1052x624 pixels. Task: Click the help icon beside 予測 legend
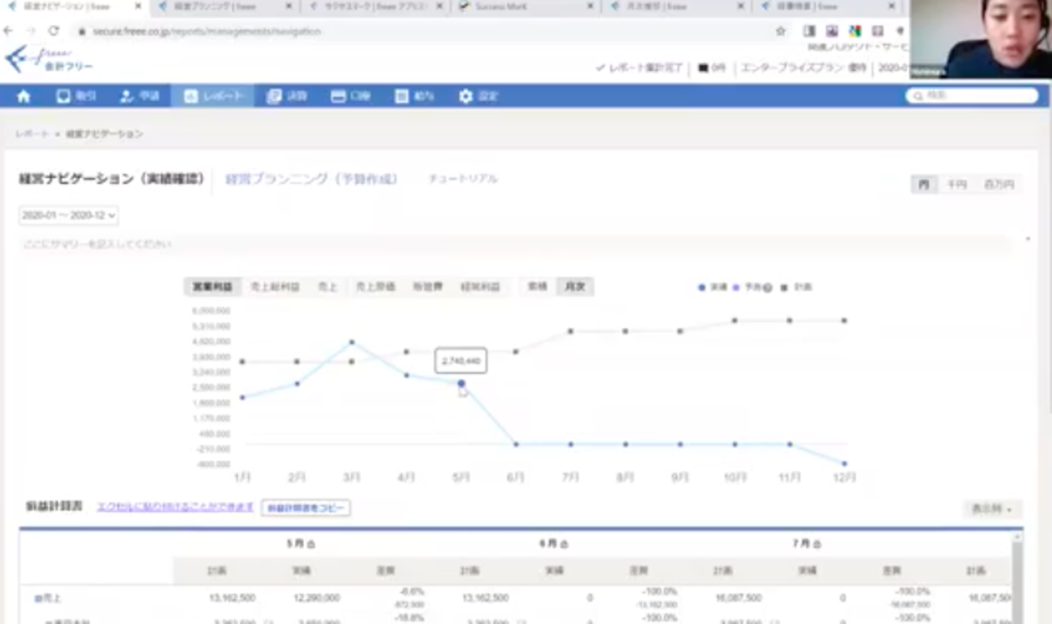coord(767,288)
